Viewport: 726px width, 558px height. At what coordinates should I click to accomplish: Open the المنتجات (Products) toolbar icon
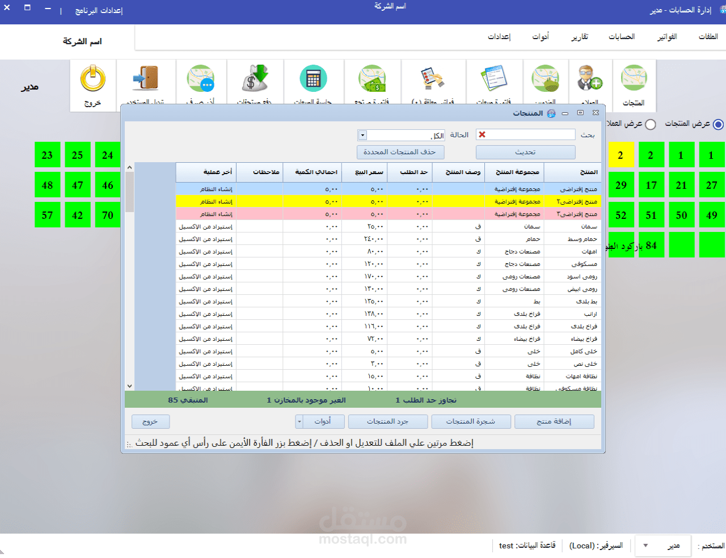(x=634, y=79)
